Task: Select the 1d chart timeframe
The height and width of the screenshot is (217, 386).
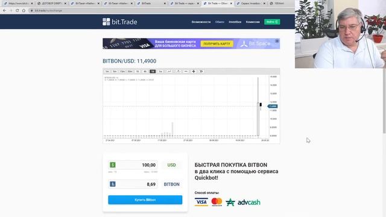Action: [x=153, y=71]
